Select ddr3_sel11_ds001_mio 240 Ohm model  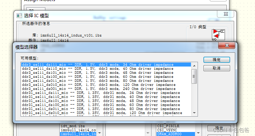pos(106,89)
